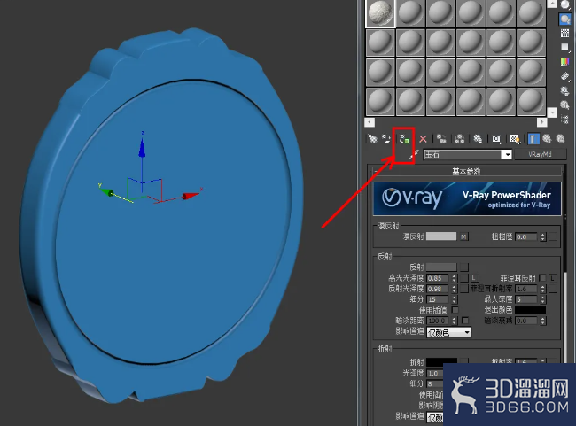Click map button beside 粗糙度
This screenshot has width=576, height=426.
point(553,236)
